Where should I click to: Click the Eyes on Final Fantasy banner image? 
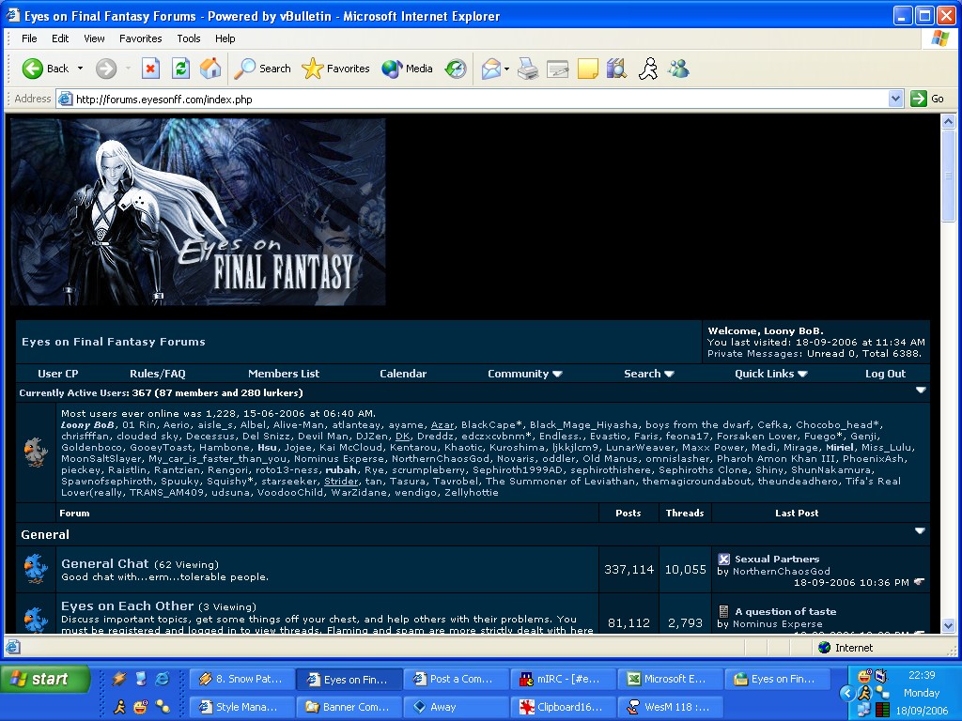197,211
